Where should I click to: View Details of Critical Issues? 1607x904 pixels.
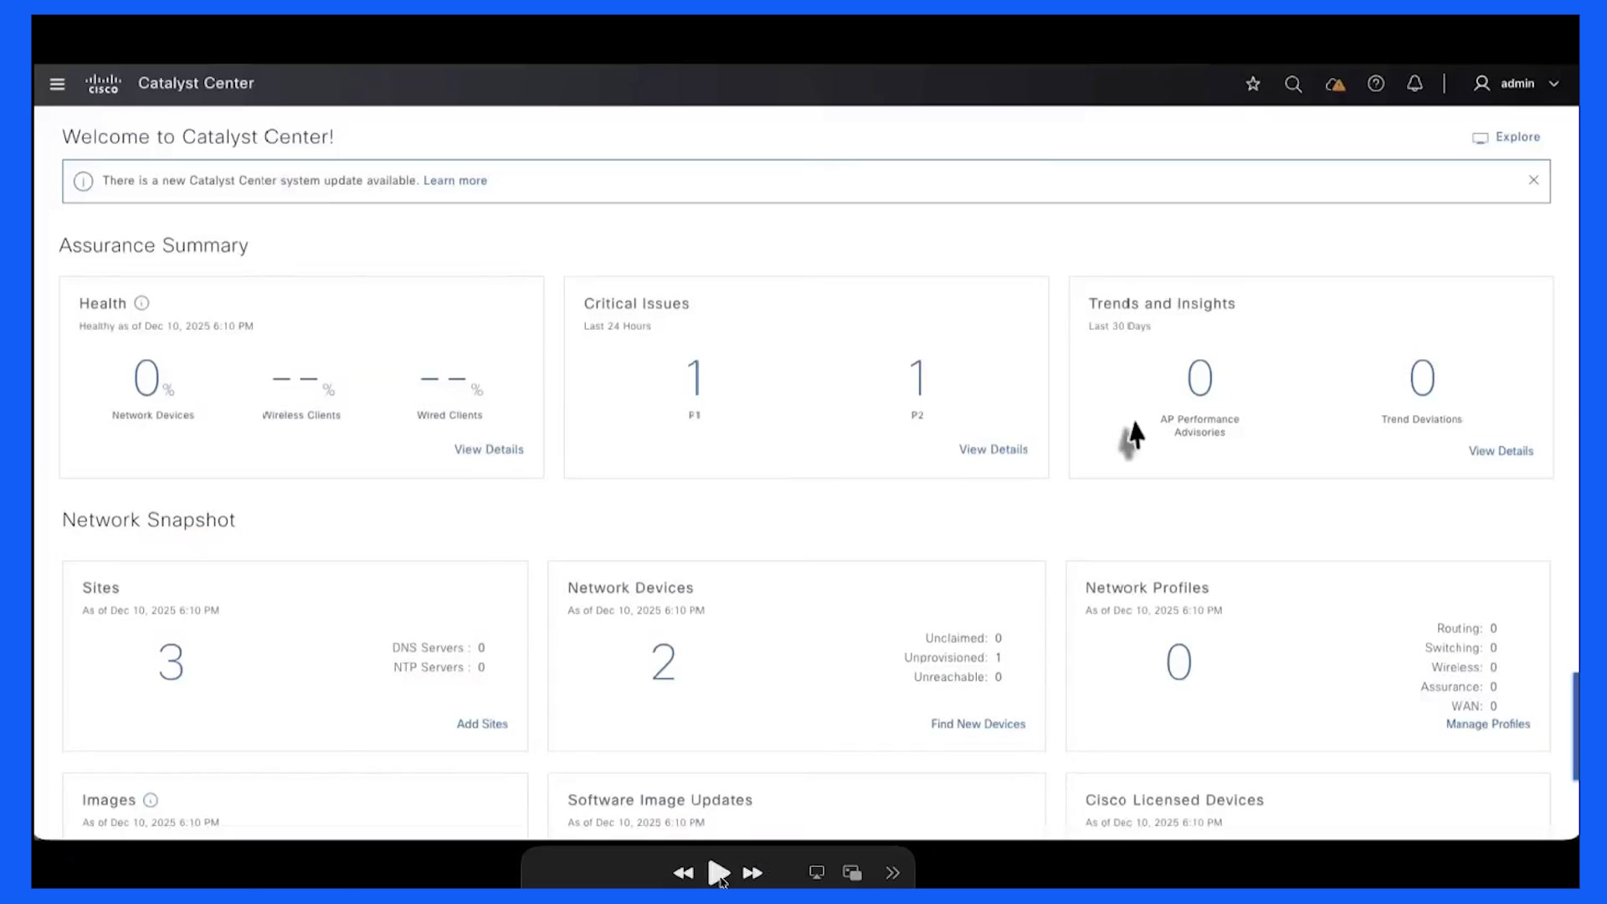click(x=993, y=449)
